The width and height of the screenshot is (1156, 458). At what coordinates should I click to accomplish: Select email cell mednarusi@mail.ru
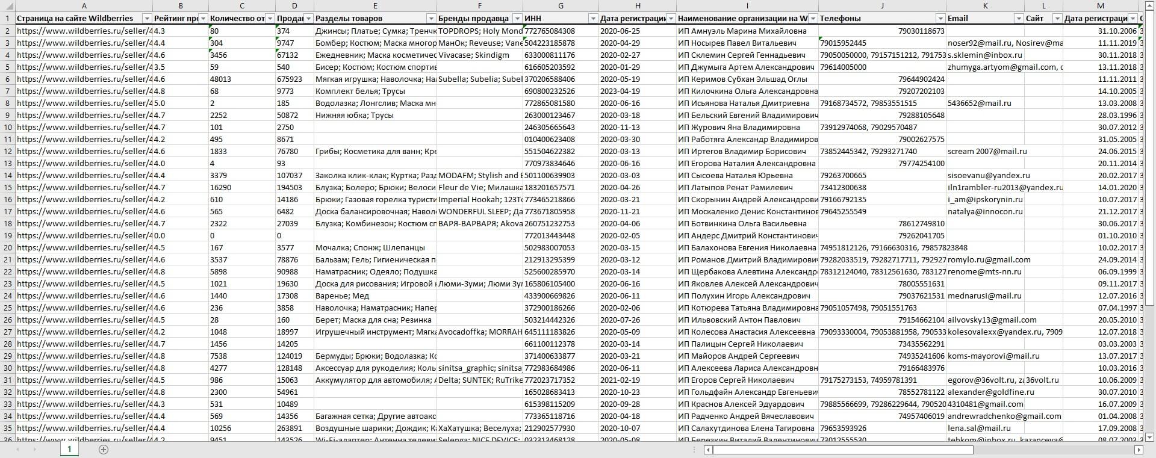click(985, 296)
